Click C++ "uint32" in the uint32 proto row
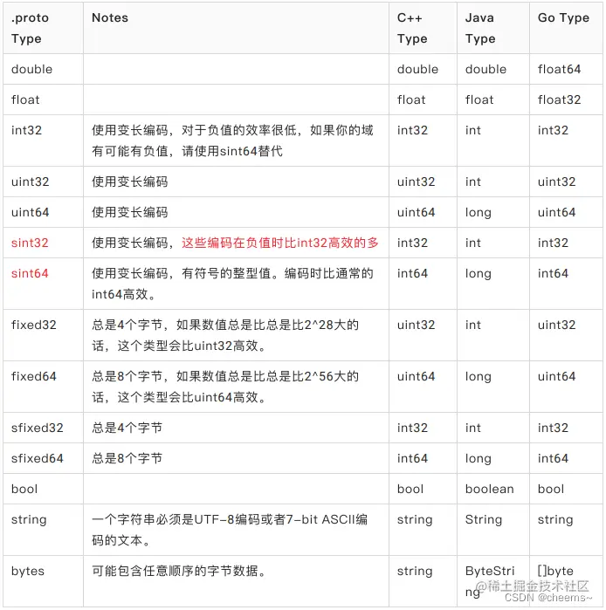Viewport: 606px width, 610px height. (x=416, y=182)
